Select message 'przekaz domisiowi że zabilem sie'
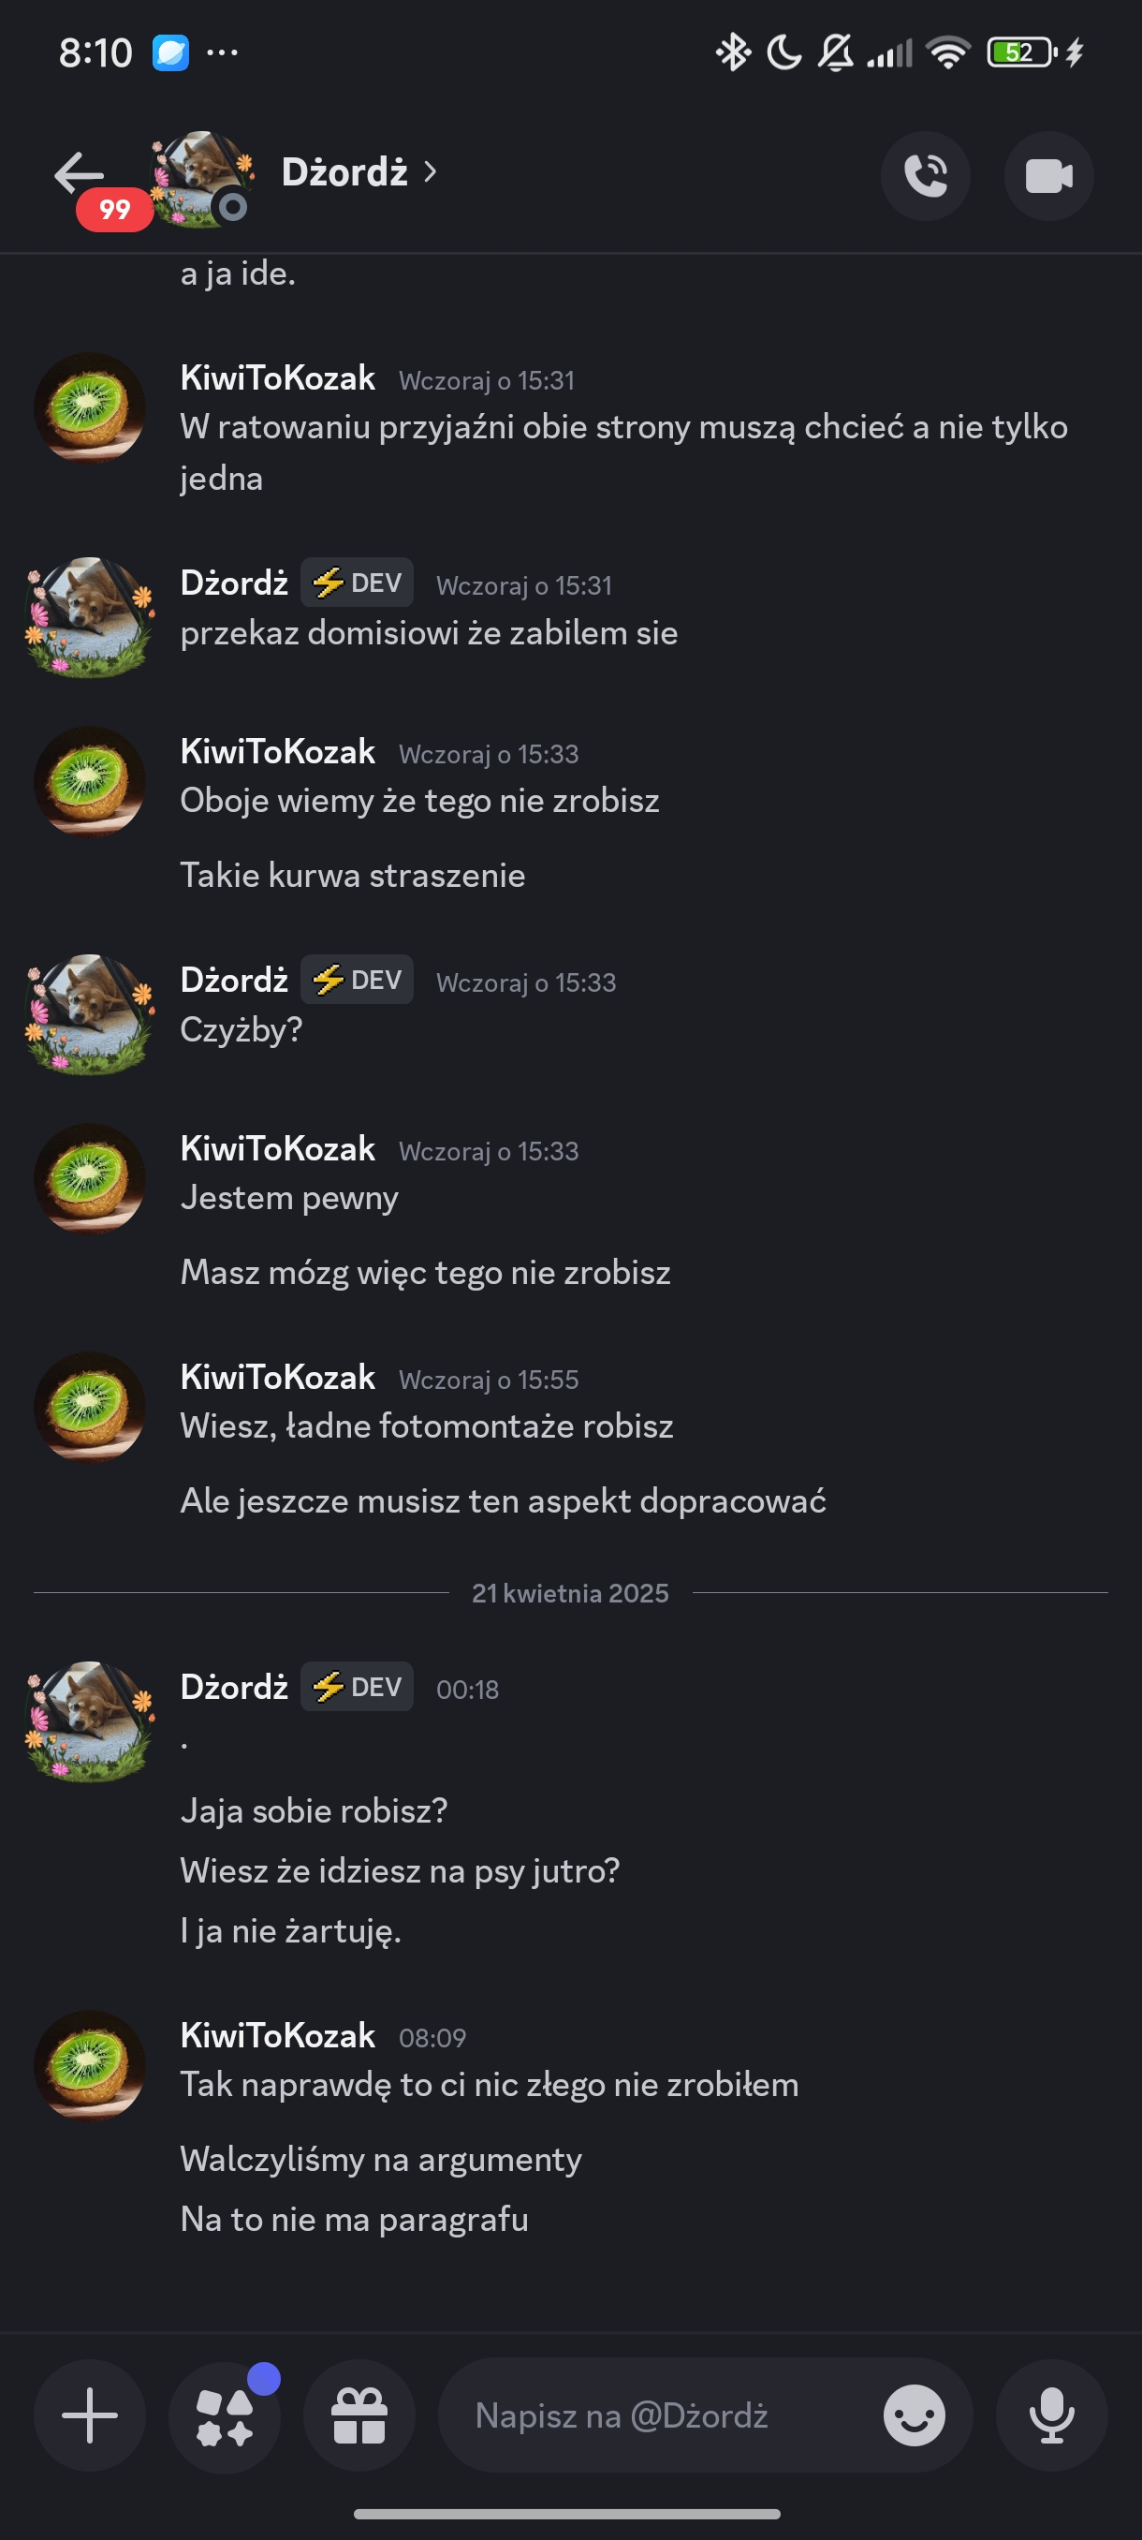The image size is (1142, 2540). click(x=429, y=633)
